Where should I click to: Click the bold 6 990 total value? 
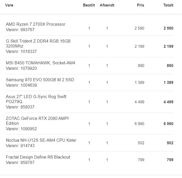(169, 124)
